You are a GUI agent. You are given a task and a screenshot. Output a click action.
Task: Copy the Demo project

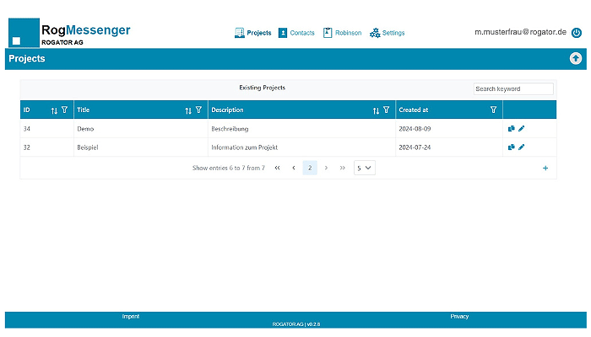pos(512,129)
